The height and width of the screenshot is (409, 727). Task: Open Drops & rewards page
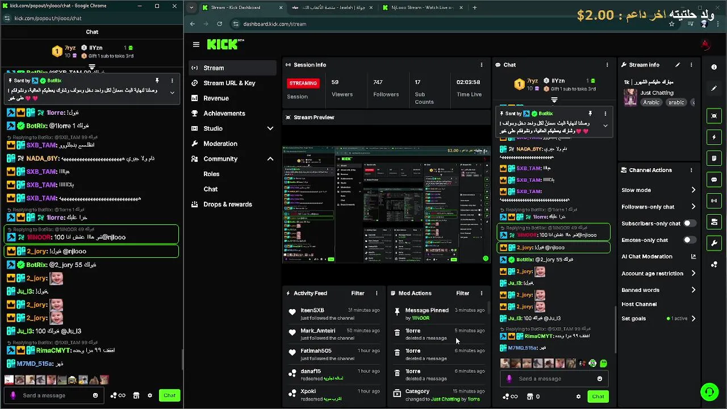pos(232,204)
